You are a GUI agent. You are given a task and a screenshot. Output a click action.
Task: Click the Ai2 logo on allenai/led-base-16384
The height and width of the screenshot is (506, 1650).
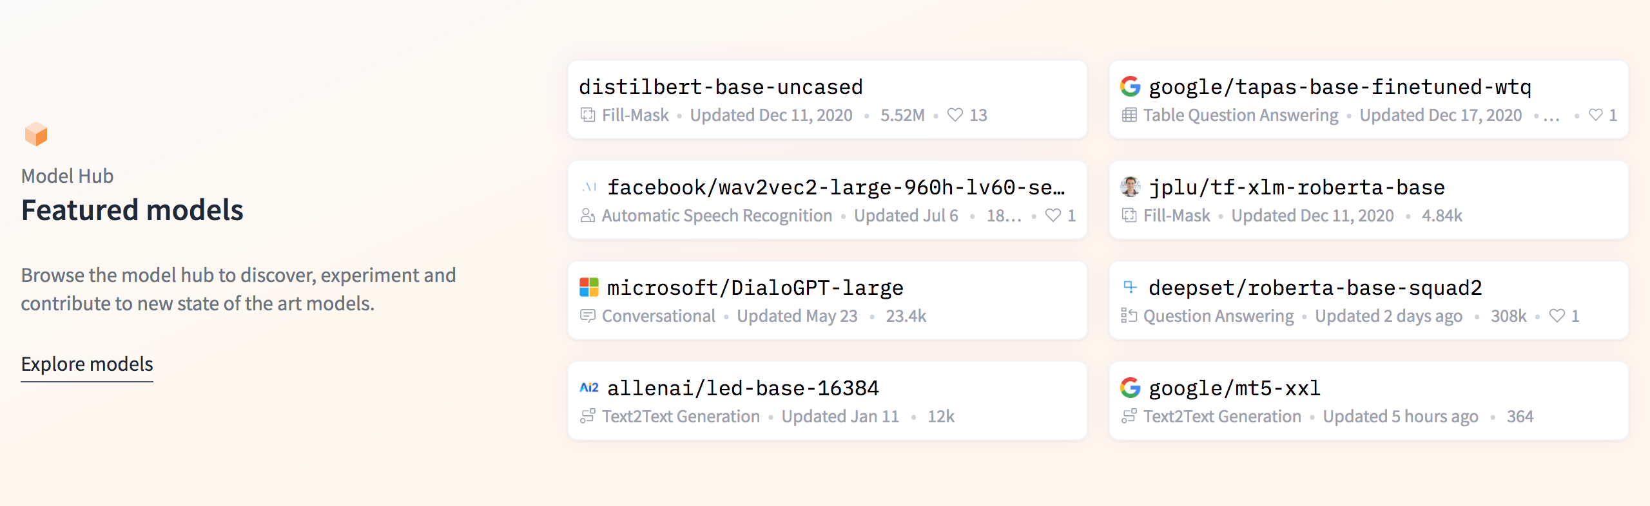[x=588, y=388]
